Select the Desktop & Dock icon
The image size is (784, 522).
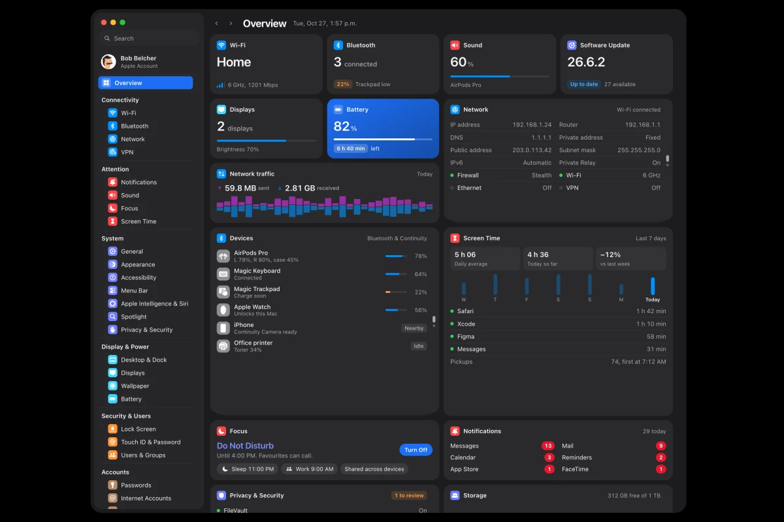pyautogui.click(x=112, y=360)
